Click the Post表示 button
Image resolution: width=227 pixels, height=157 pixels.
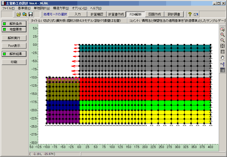[14, 46]
